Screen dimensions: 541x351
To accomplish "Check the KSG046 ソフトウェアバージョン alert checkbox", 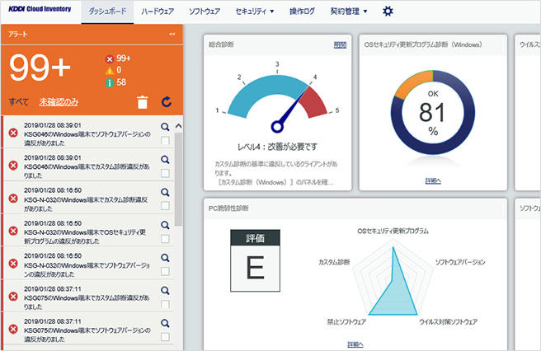I will (165, 140).
